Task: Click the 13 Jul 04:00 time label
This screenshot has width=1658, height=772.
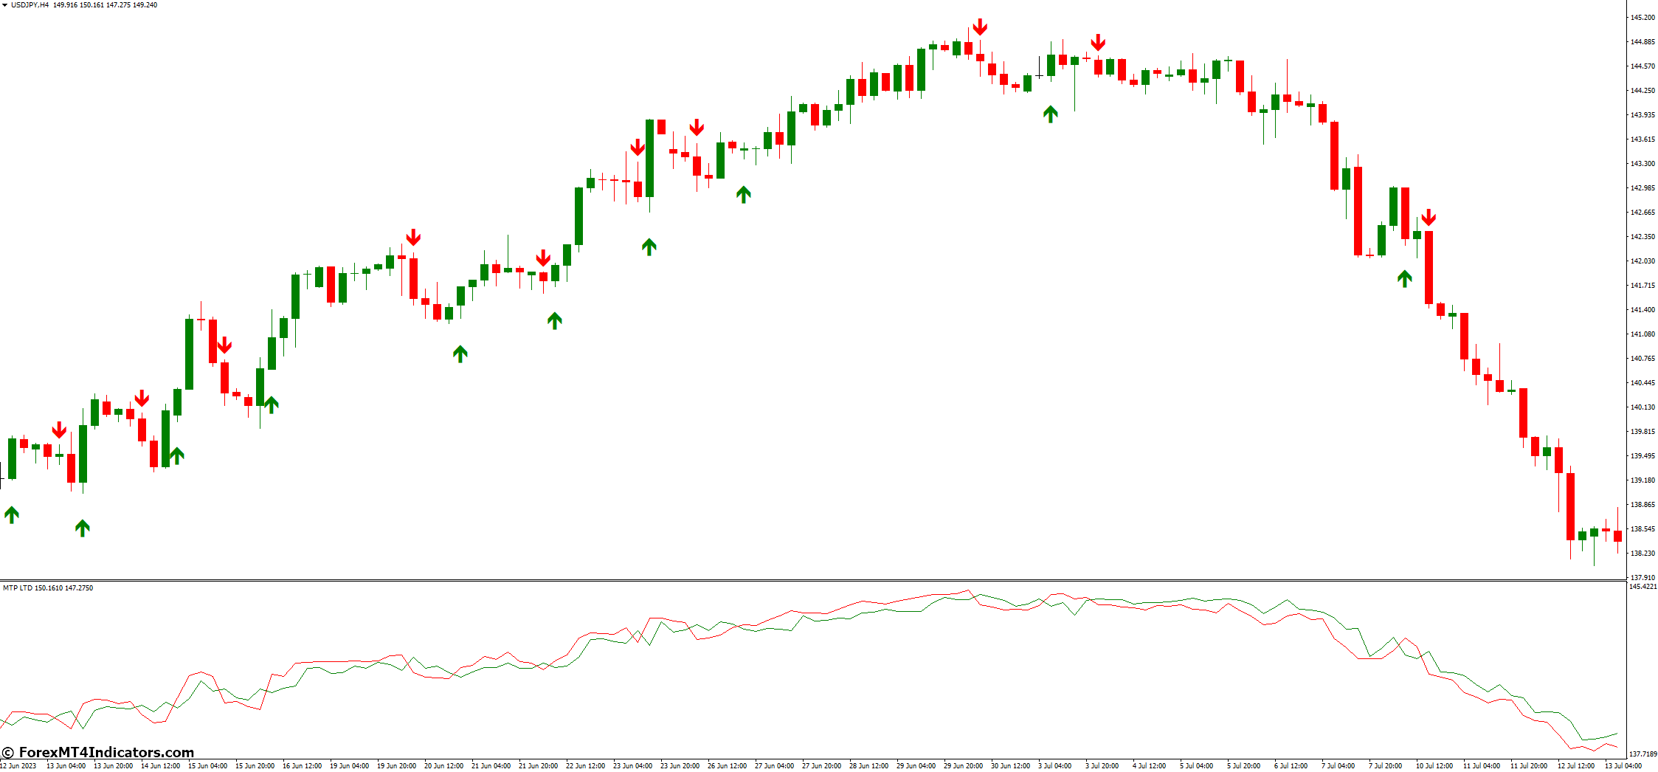Action: tap(1623, 765)
